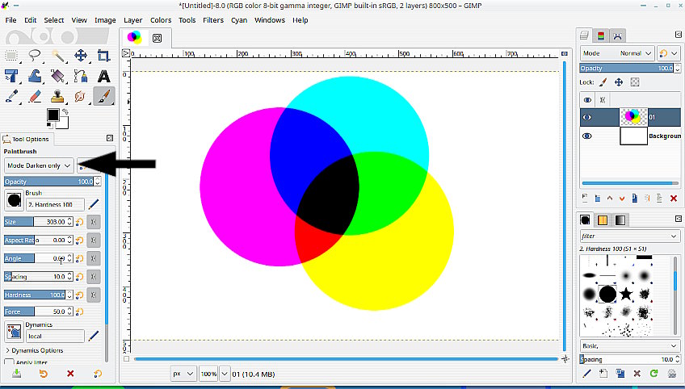Select the Crop tool
The image size is (685, 389).
tap(103, 56)
